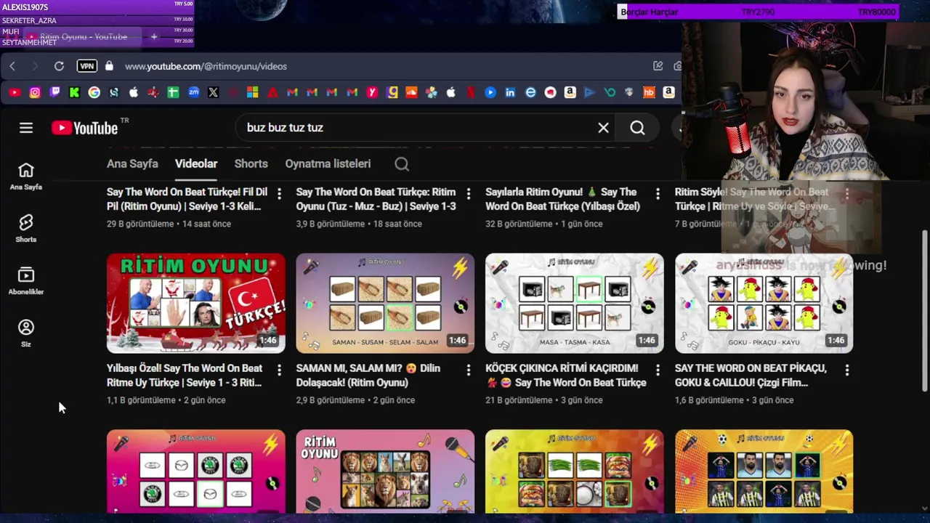This screenshot has width=930, height=523.
Task: Open the Sayılarla Ritim Oyunu video title
Action: [x=562, y=199]
